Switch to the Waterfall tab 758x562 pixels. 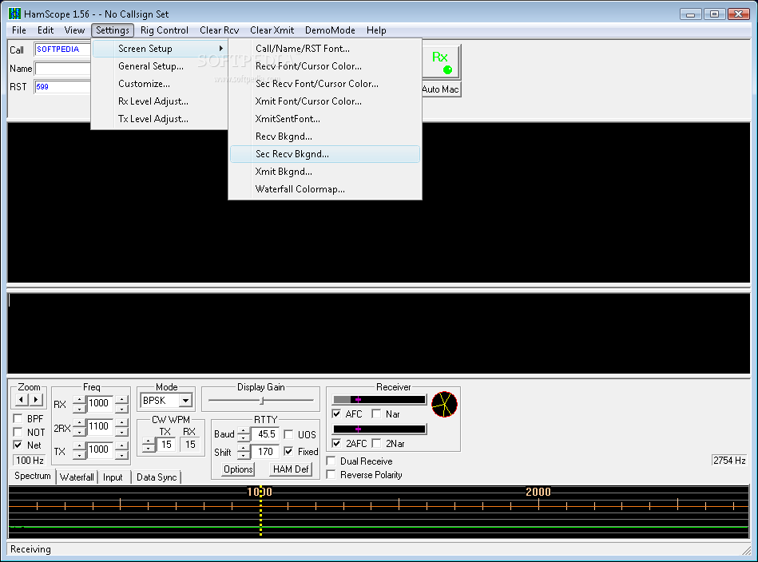pyautogui.click(x=77, y=477)
